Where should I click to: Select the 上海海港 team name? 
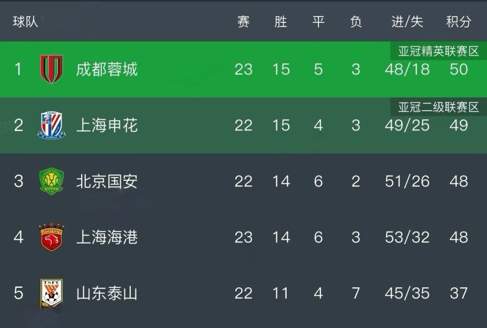pos(107,237)
